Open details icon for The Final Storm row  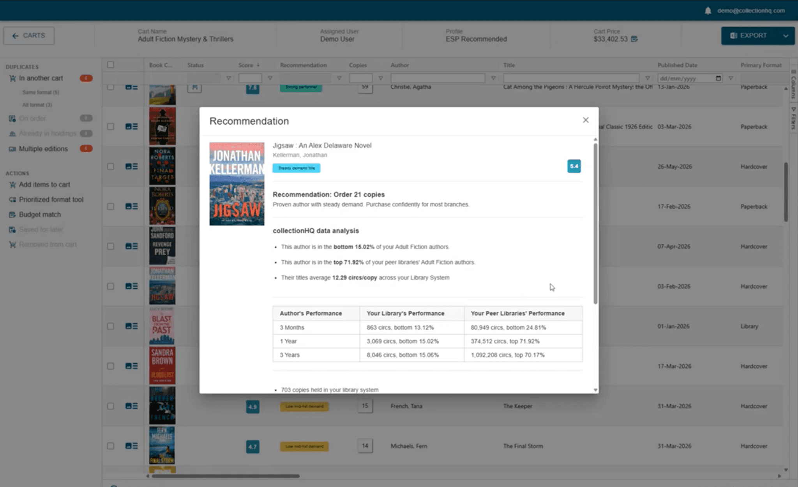click(x=132, y=446)
